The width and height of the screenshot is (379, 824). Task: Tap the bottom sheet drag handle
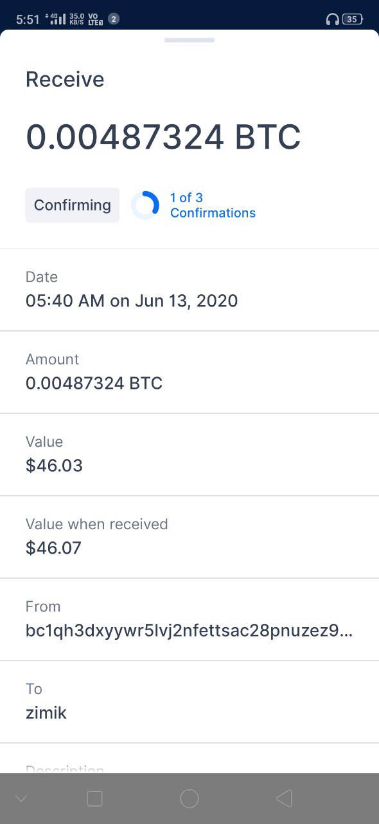tap(189, 40)
